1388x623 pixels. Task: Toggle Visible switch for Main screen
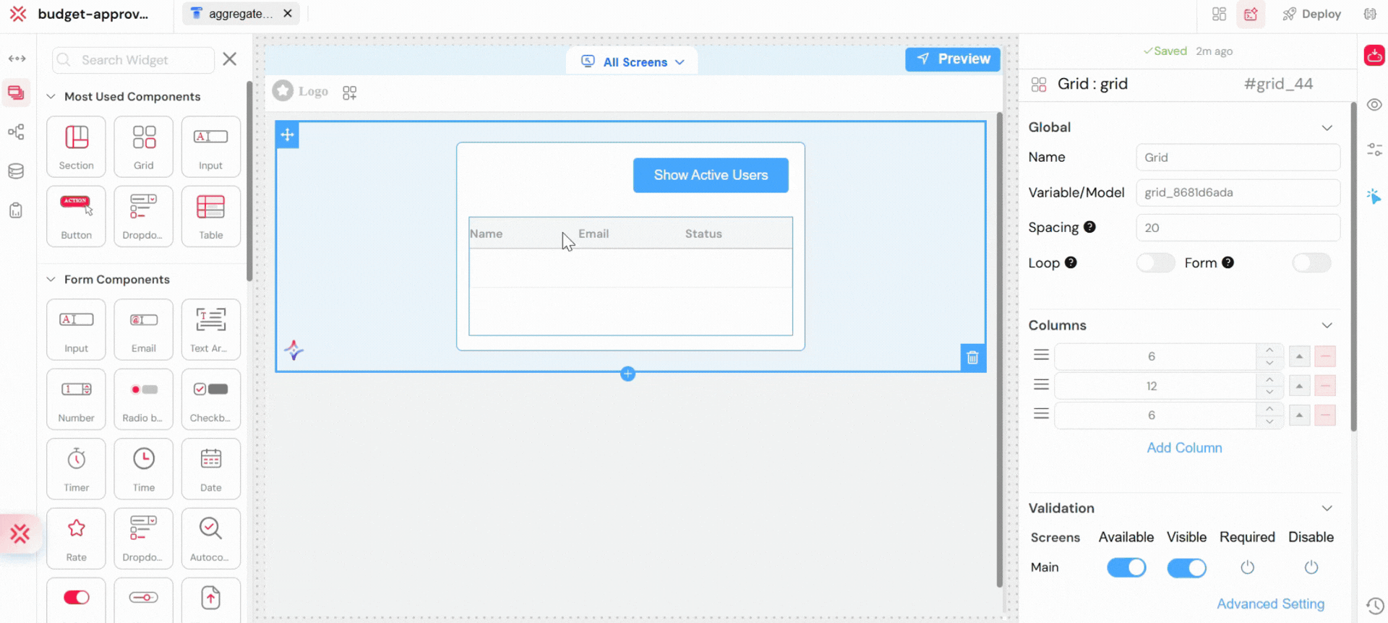[x=1186, y=568]
